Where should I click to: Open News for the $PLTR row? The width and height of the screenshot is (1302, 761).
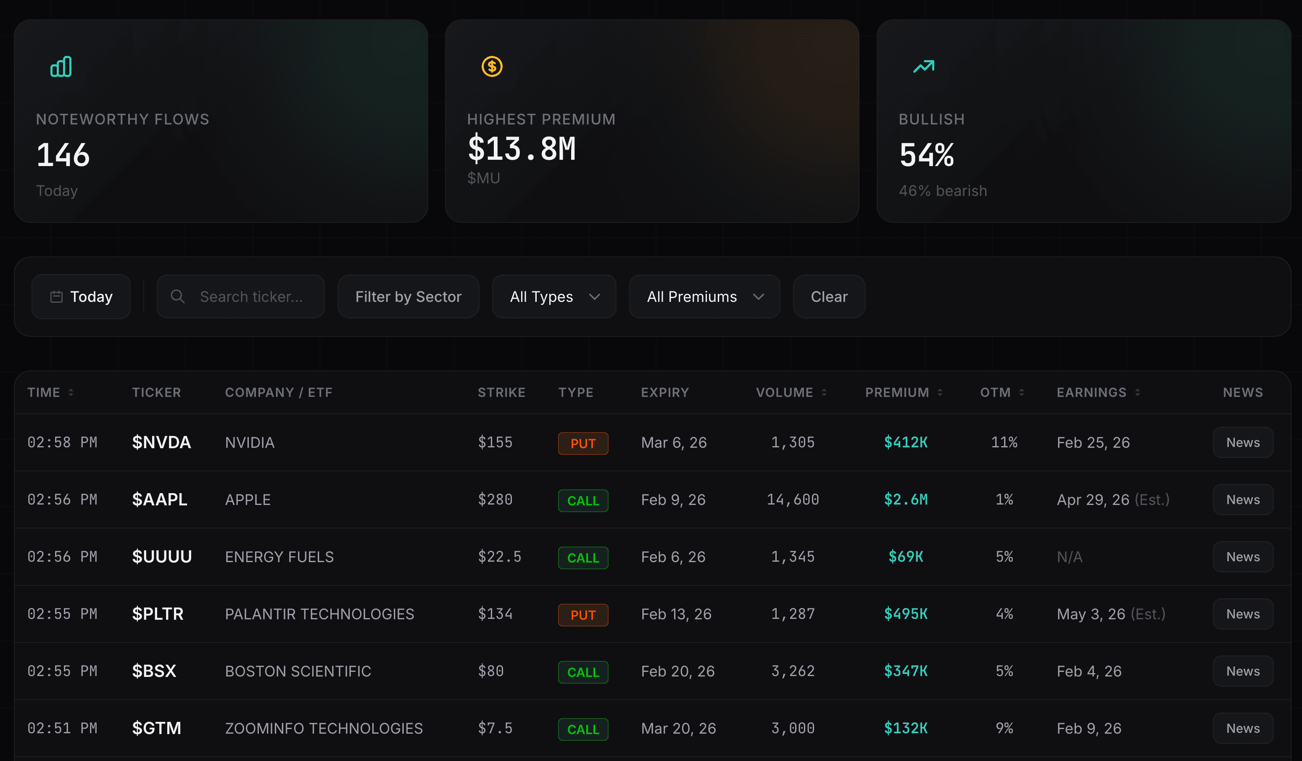1243,614
